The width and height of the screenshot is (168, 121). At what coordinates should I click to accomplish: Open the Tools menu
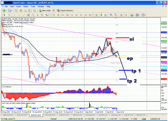click(33, 6)
